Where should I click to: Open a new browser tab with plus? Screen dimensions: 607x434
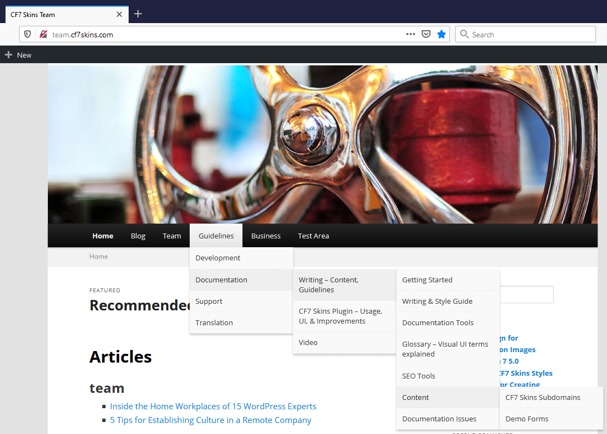[x=138, y=14]
